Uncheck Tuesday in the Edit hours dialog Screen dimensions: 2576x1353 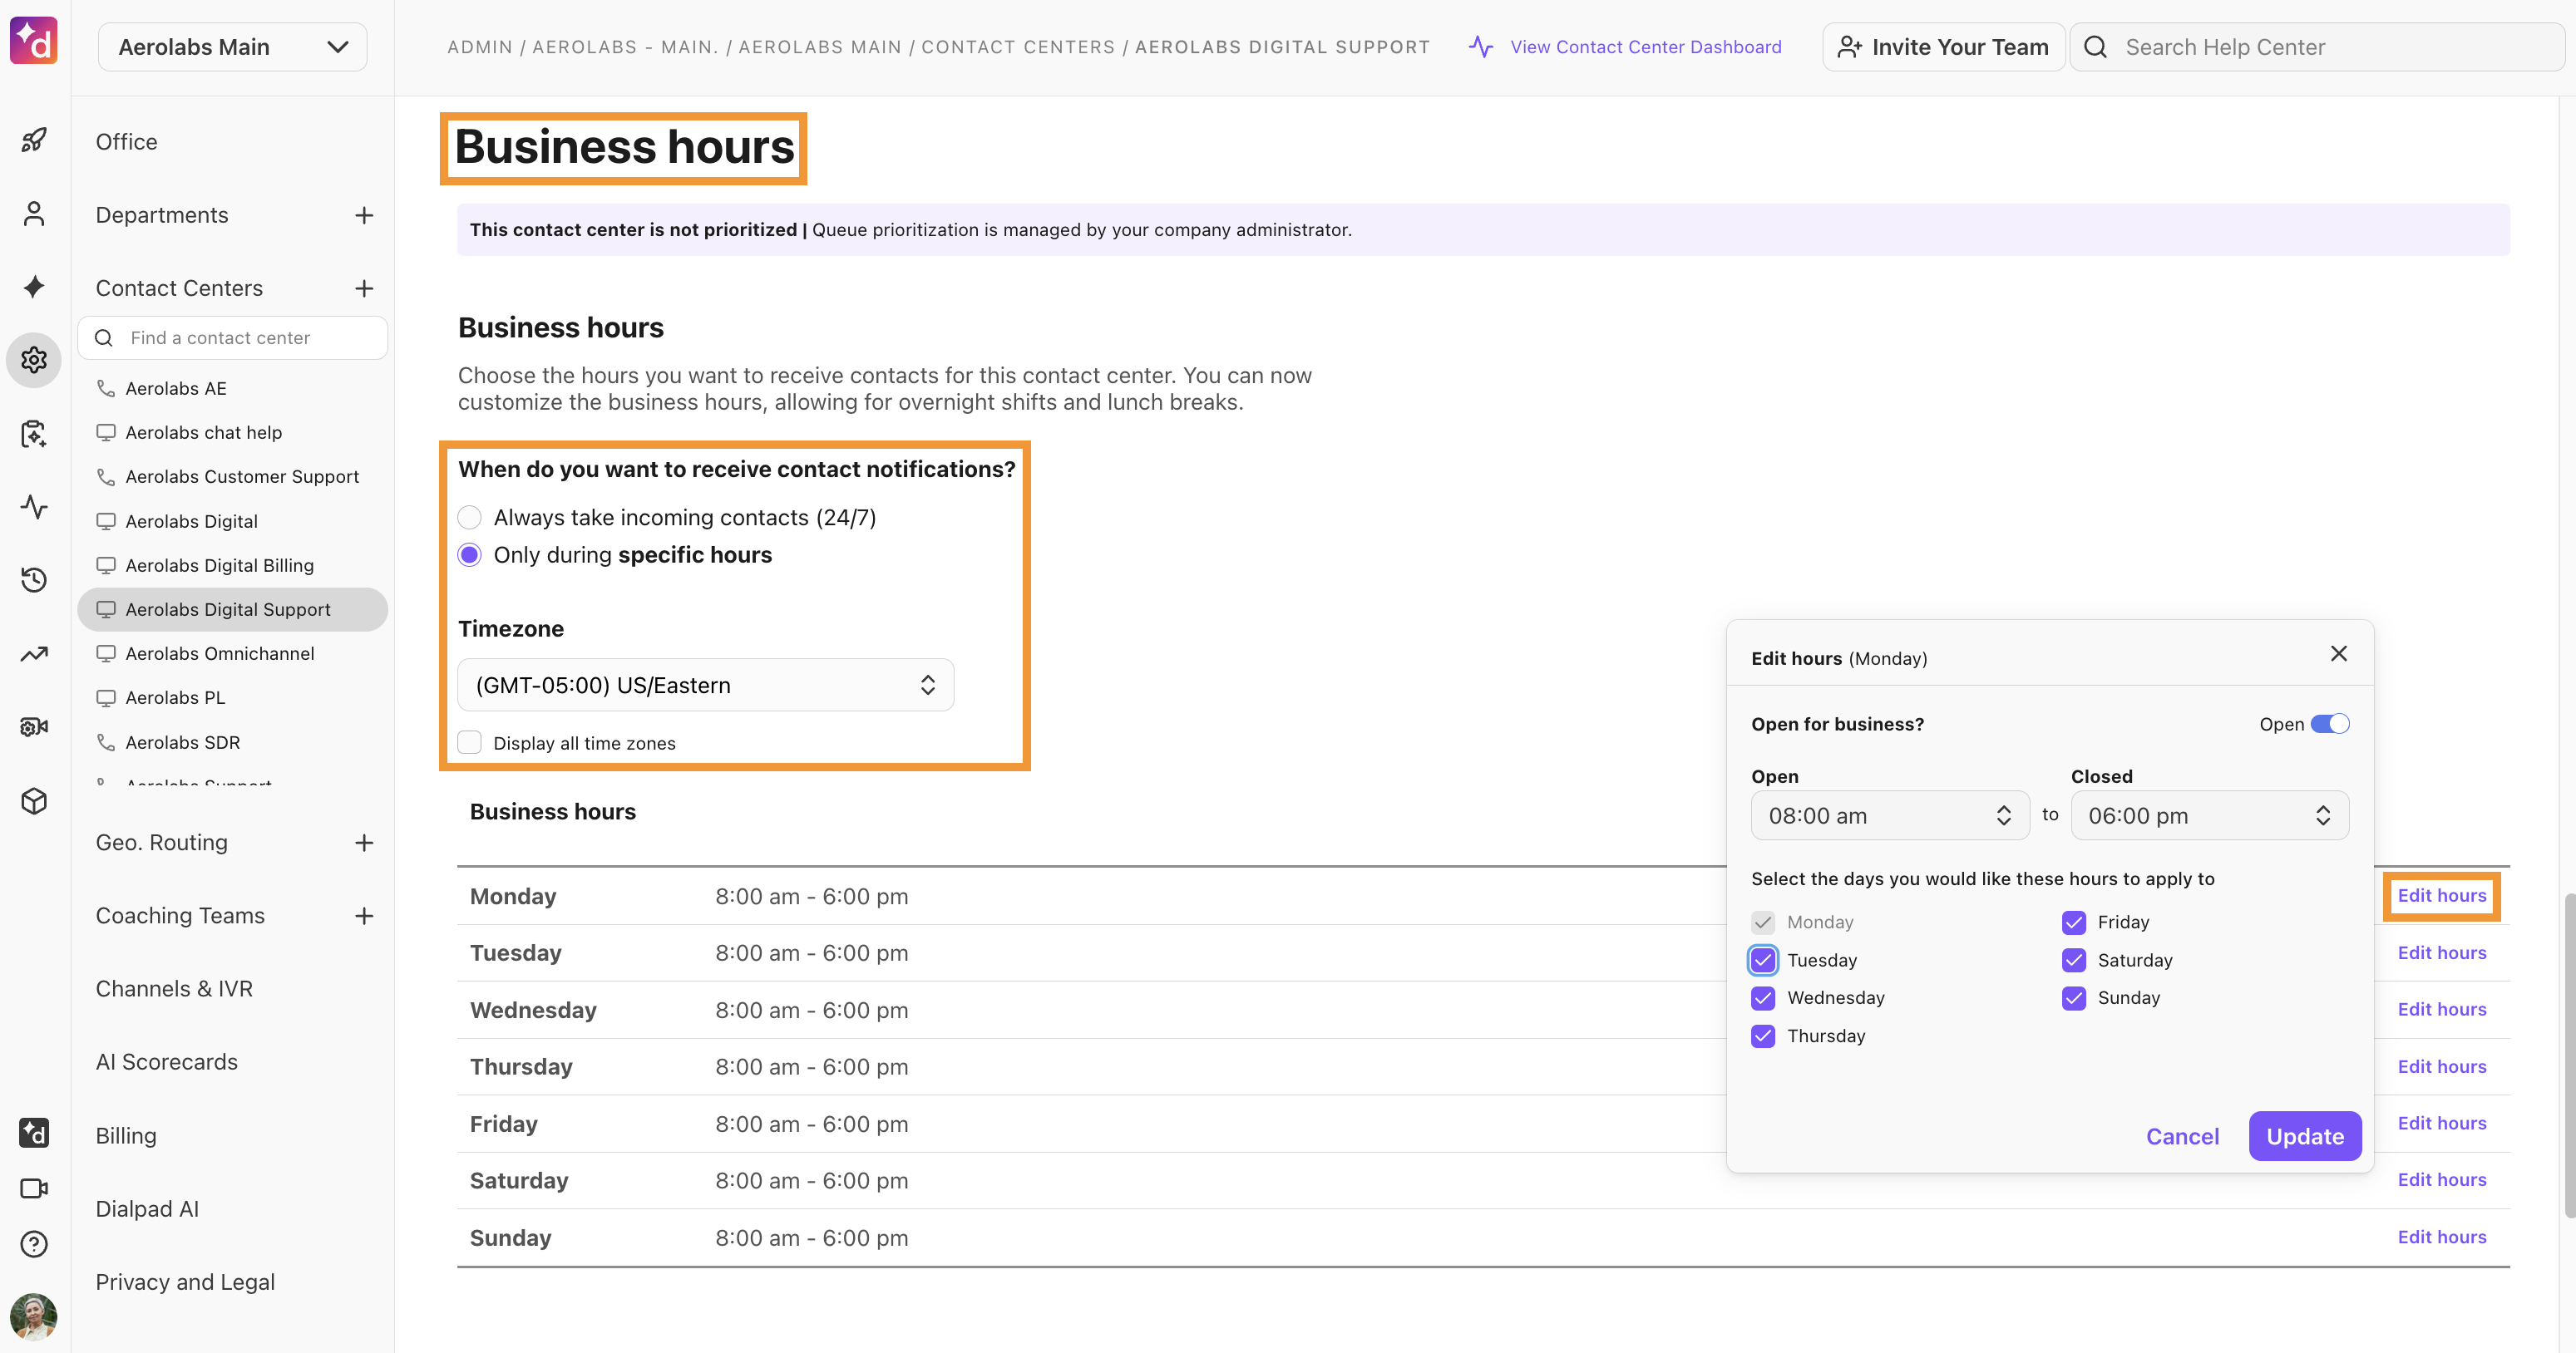(1763, 960)
